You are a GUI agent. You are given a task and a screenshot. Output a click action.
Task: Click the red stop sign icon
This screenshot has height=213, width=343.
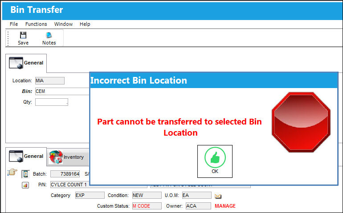tap(301, 122)
